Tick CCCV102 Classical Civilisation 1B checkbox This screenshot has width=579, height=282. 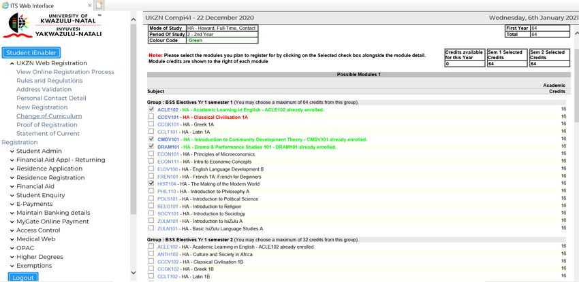[x=151, y=262]
